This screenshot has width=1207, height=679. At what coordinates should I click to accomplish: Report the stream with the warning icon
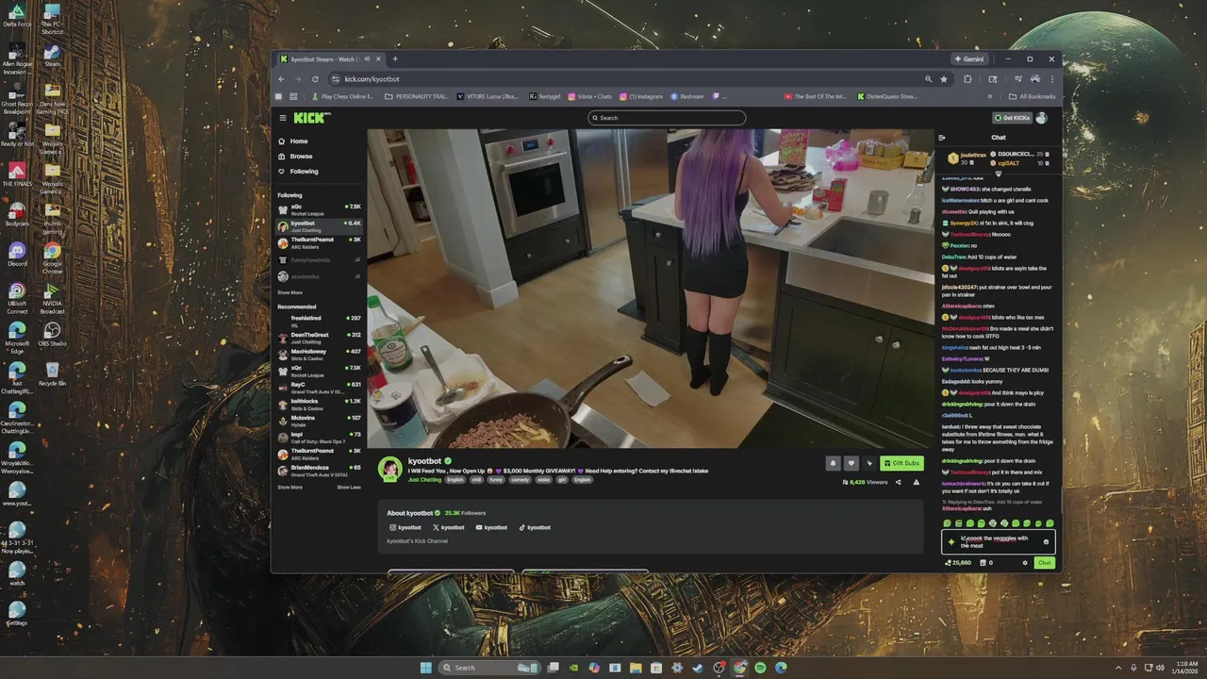(916, 482)
